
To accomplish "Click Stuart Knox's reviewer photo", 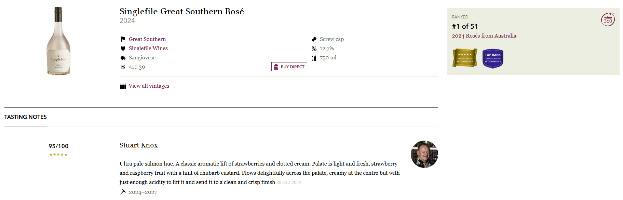I will 424,154.
